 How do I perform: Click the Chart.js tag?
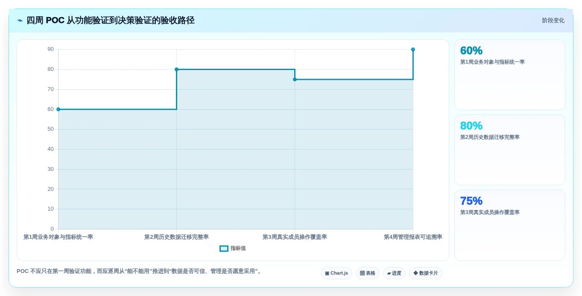(336, 273)
